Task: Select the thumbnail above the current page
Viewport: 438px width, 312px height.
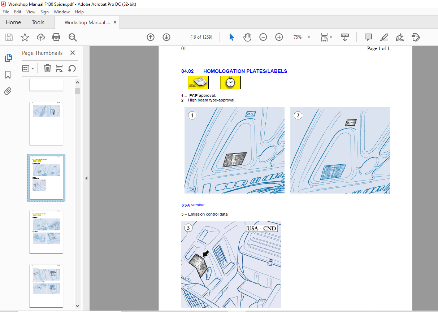Action: [46, 123]
